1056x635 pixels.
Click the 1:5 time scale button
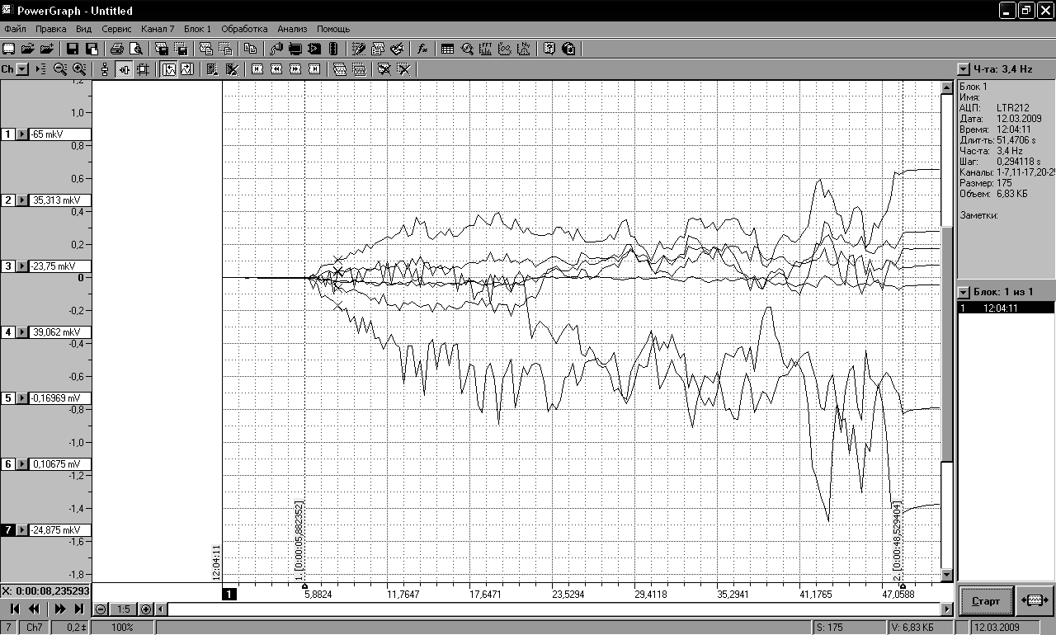pyautogui.click(x=123, y=609)
